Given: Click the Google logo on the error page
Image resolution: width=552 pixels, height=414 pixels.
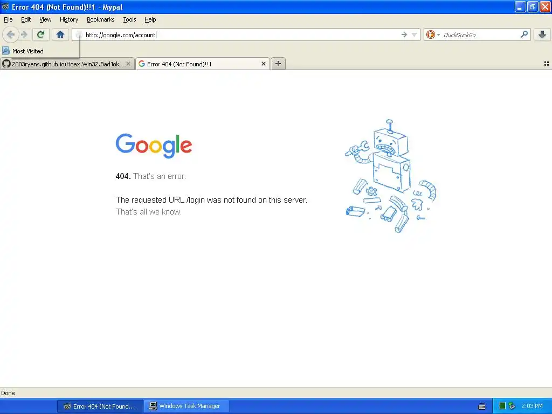Looking at the screenshot, I should (154, 146).
